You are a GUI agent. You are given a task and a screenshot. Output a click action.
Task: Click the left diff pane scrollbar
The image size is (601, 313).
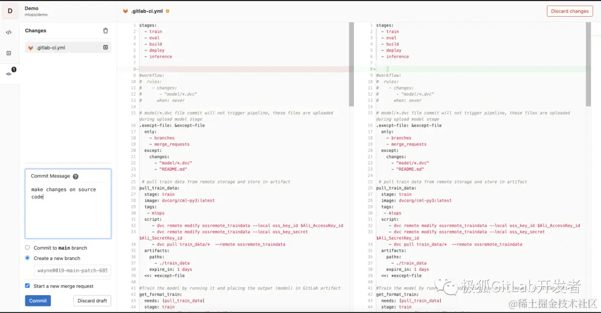click(351, 64)
